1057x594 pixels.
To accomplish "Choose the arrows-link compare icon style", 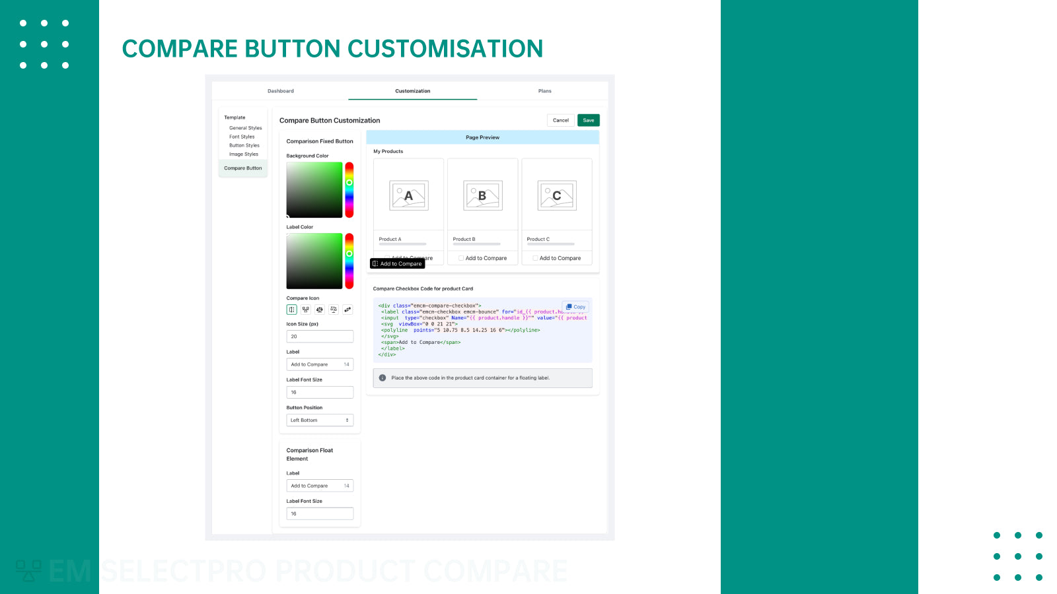I will [347, 310].
